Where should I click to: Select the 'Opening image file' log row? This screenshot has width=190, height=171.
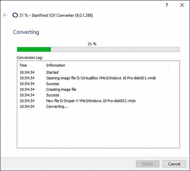pyautogui.click(x=98, y=78)
